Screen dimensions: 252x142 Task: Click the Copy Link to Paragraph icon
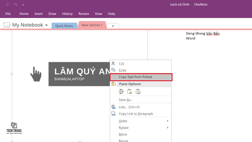point(113,113)
